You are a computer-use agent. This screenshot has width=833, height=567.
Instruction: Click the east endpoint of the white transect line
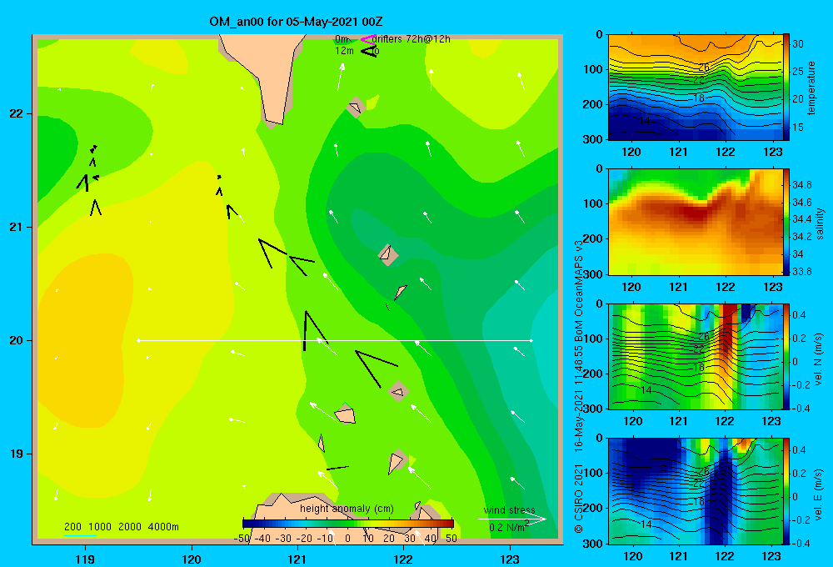click(x=531, y=340)
